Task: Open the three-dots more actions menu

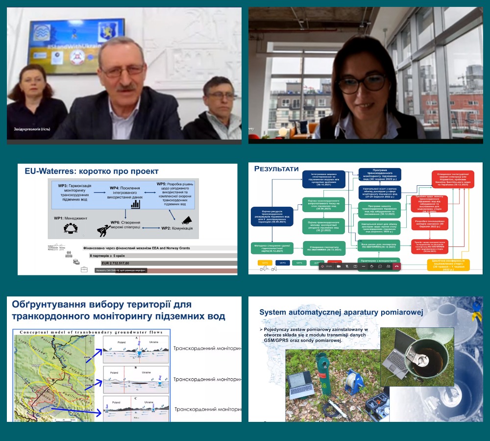Action: [363, 266]
